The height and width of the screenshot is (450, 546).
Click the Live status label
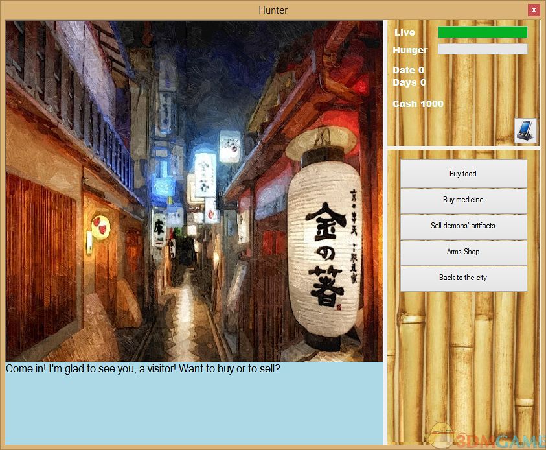(x=405, y=32)
